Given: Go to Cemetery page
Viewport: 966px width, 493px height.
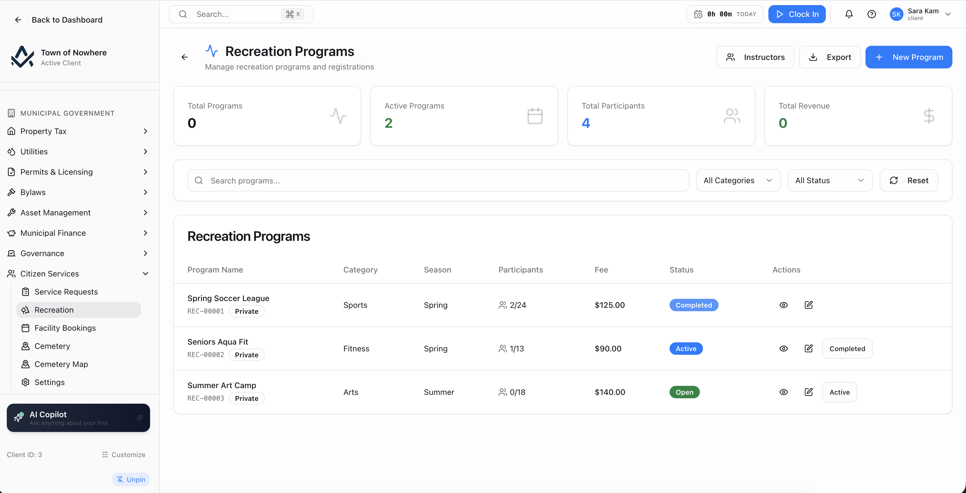Looking at the screenshot, I should click(x=79, y=346).
